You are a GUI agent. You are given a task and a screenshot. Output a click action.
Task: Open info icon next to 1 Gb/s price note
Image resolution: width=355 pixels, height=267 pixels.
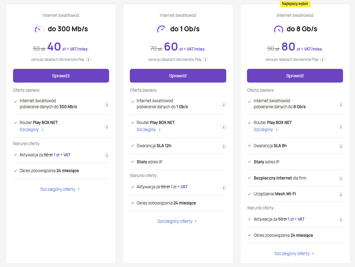[x=205, y=59]
